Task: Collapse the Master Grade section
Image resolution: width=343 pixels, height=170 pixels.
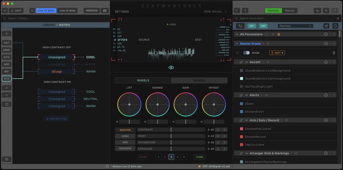Action: tap(237, 44)
